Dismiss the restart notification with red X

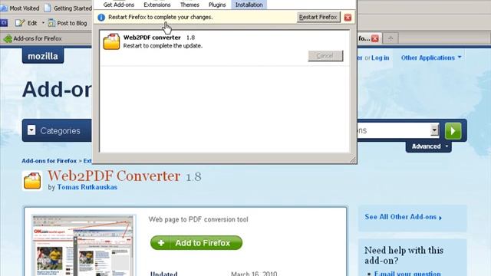[348, 18]
